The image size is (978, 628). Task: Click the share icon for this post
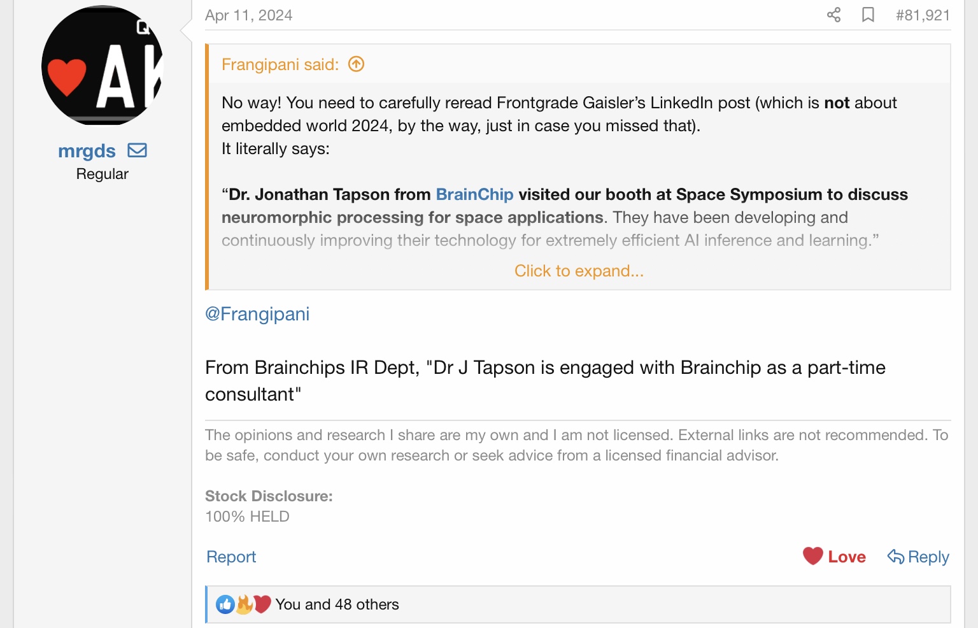[x=833, y=15]
